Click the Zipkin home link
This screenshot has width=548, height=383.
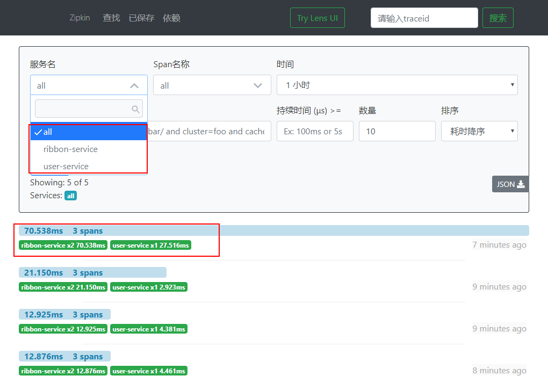(80, 18)
